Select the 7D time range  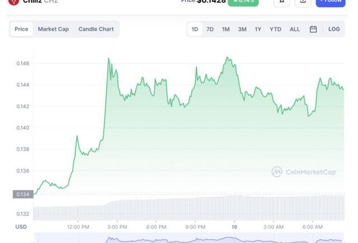coord(210,29)
